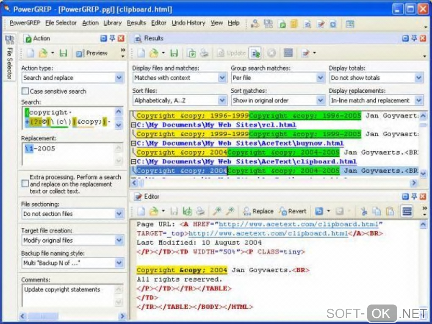Enable Case sensitive search checkbox
Image resolution: width=432 pixels, height=324 pixels.
point(25,91)
